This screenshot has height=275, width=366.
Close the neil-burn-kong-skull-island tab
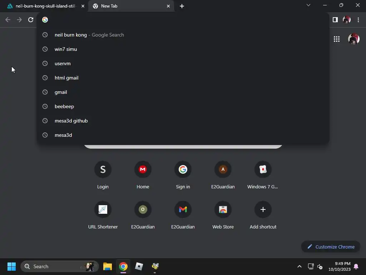pos(83,6)
